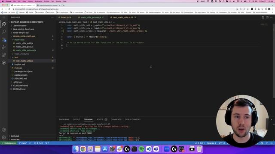The height and width of the screenshot is (154, 275).
Task: Collapse the math-utils folder
Action: pyautogui.click(x=19, y=40)
